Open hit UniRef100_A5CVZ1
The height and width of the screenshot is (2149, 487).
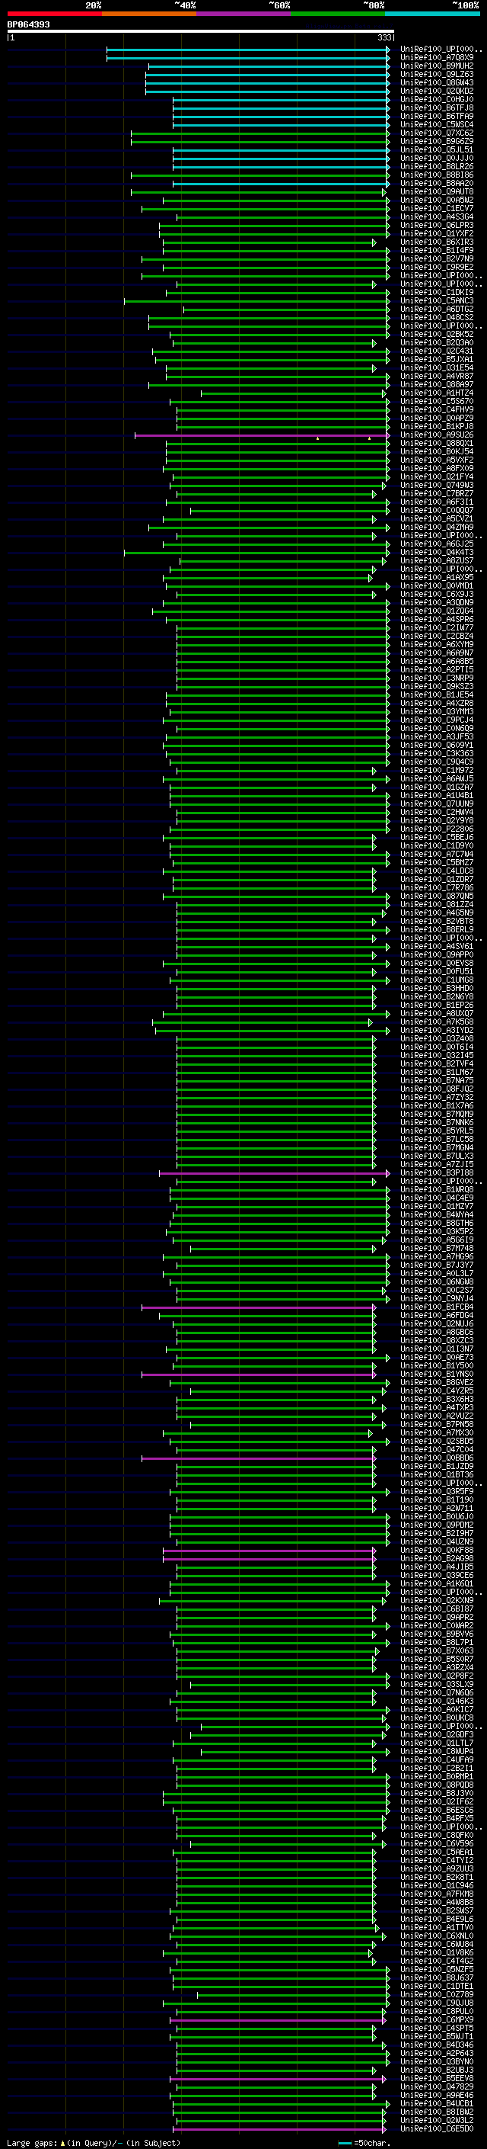[x=437, y=519]
